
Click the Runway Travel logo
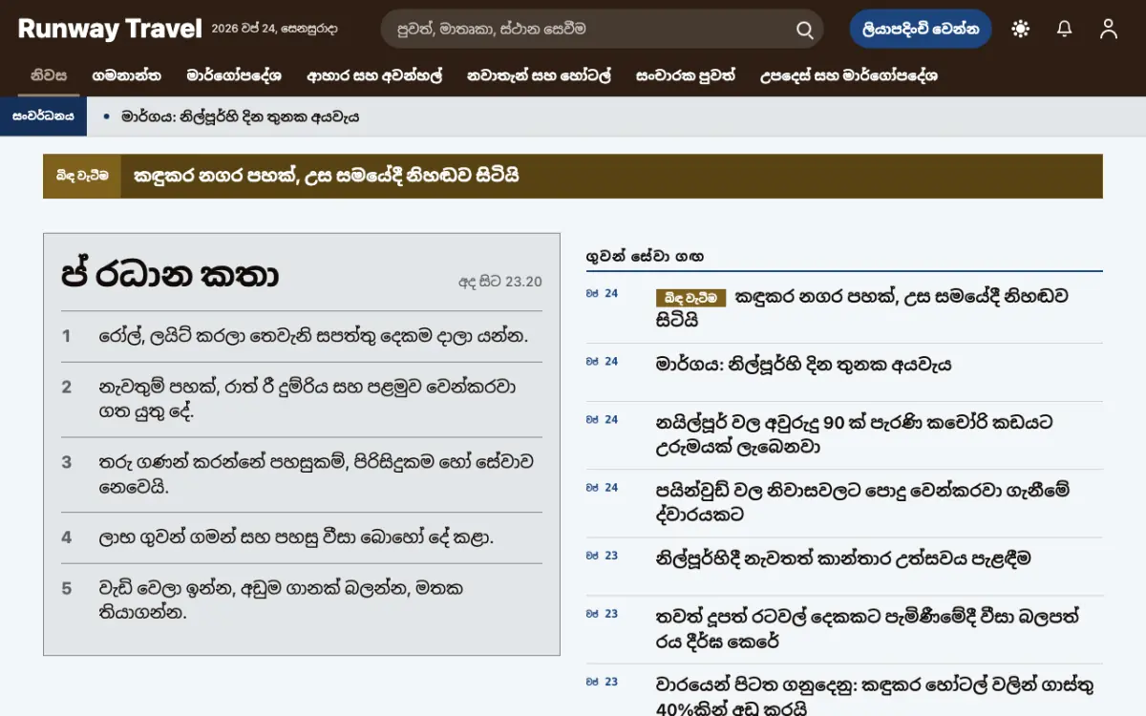coord(110,29)
